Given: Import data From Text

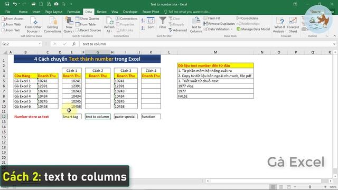Looking at the screenshot, I should tap(11, 30).
